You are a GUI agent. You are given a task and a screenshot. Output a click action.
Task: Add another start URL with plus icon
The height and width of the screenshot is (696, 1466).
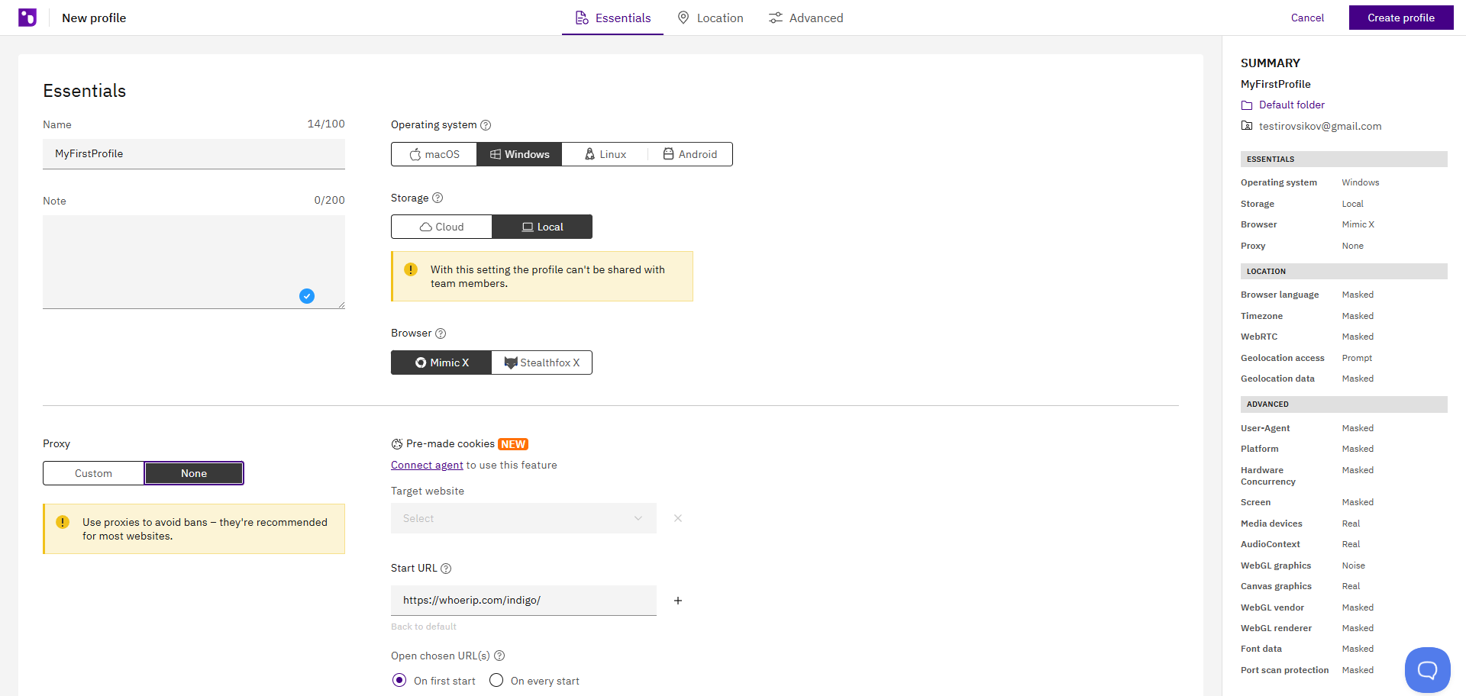(678, 601)
